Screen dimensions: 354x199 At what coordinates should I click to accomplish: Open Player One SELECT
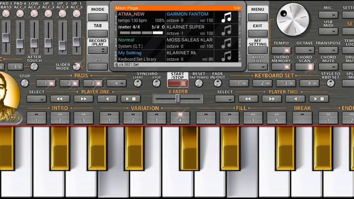pyautogui.click(x=37, y=99)
